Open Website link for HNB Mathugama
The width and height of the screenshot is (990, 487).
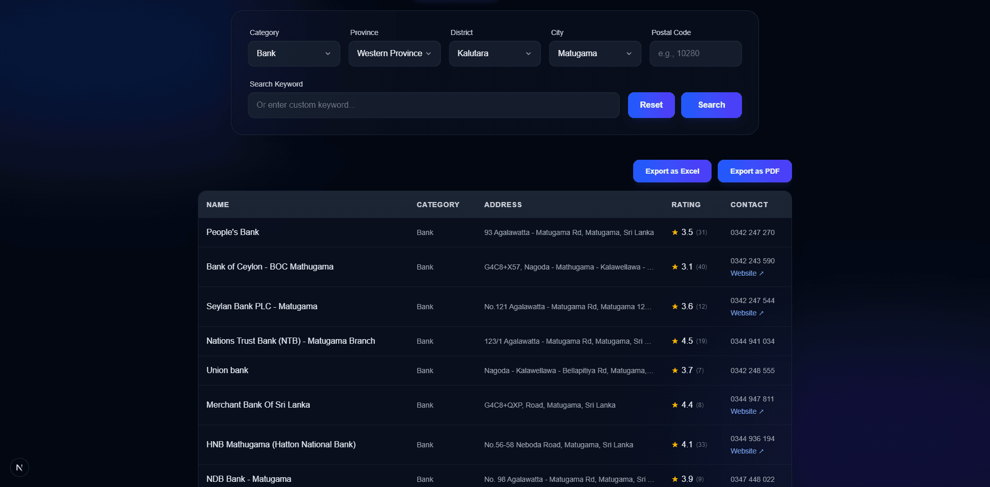pyautogui.click(x=747, y=451)
